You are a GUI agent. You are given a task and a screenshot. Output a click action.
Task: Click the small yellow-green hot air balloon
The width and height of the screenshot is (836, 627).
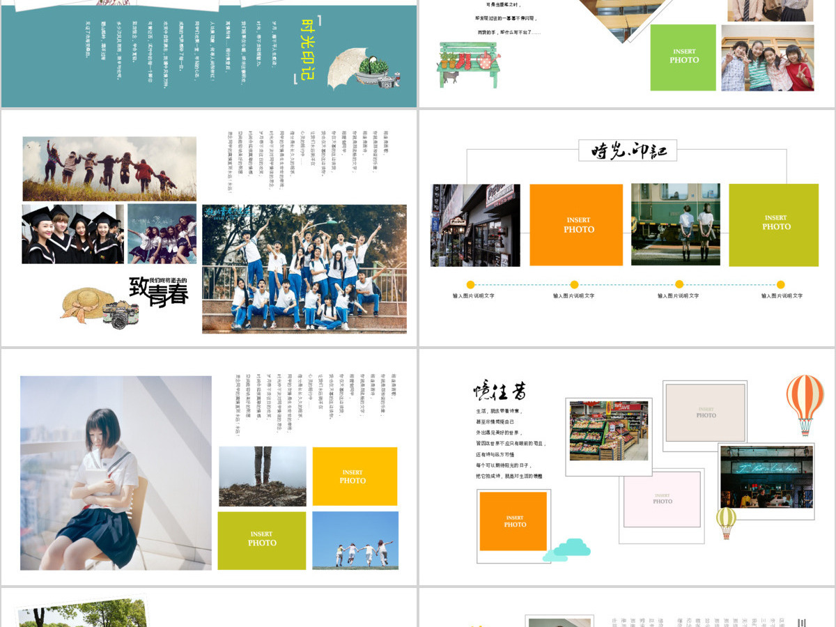(x=726, y=522)
